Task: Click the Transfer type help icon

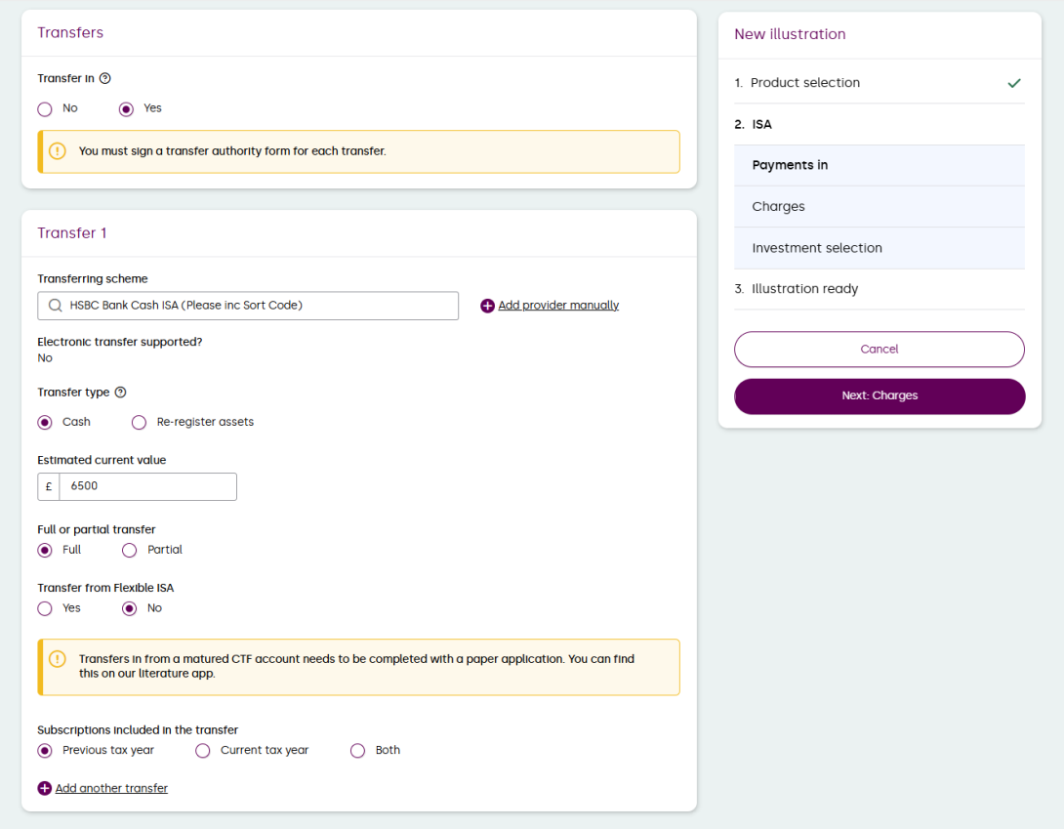Action: pyautogui.click(x=120, y=393)
